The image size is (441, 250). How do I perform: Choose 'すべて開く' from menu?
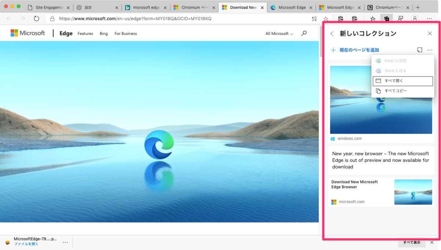pyautogui.click(x=403, y=81)
